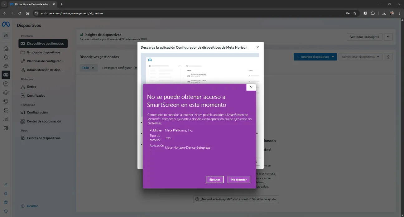
Task: Open the list settings icon in left rail
Action: pos(6,128)
